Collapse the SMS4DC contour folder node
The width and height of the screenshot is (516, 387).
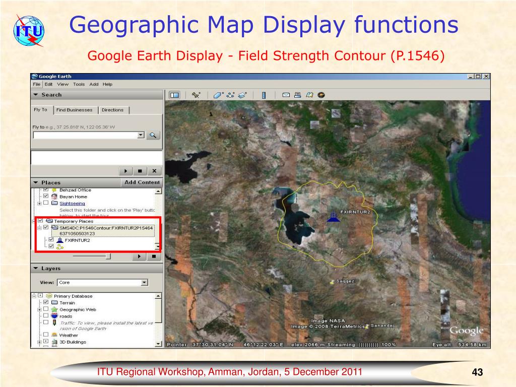pyautogui.click(x=39, y=228)
